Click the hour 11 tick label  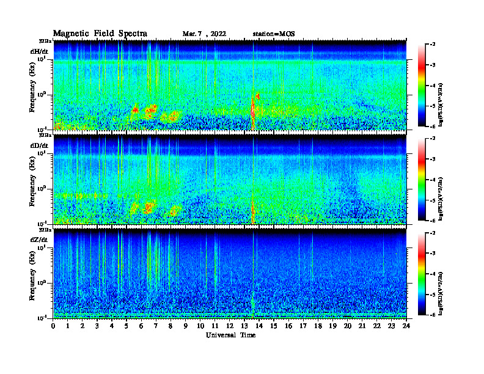(215, 326)
